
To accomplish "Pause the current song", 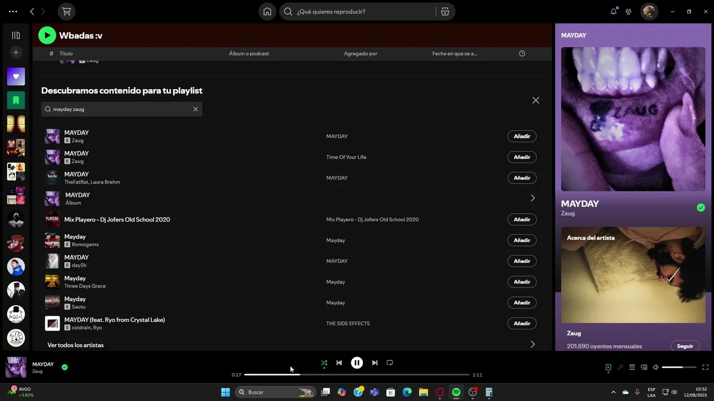I will 357,363.
